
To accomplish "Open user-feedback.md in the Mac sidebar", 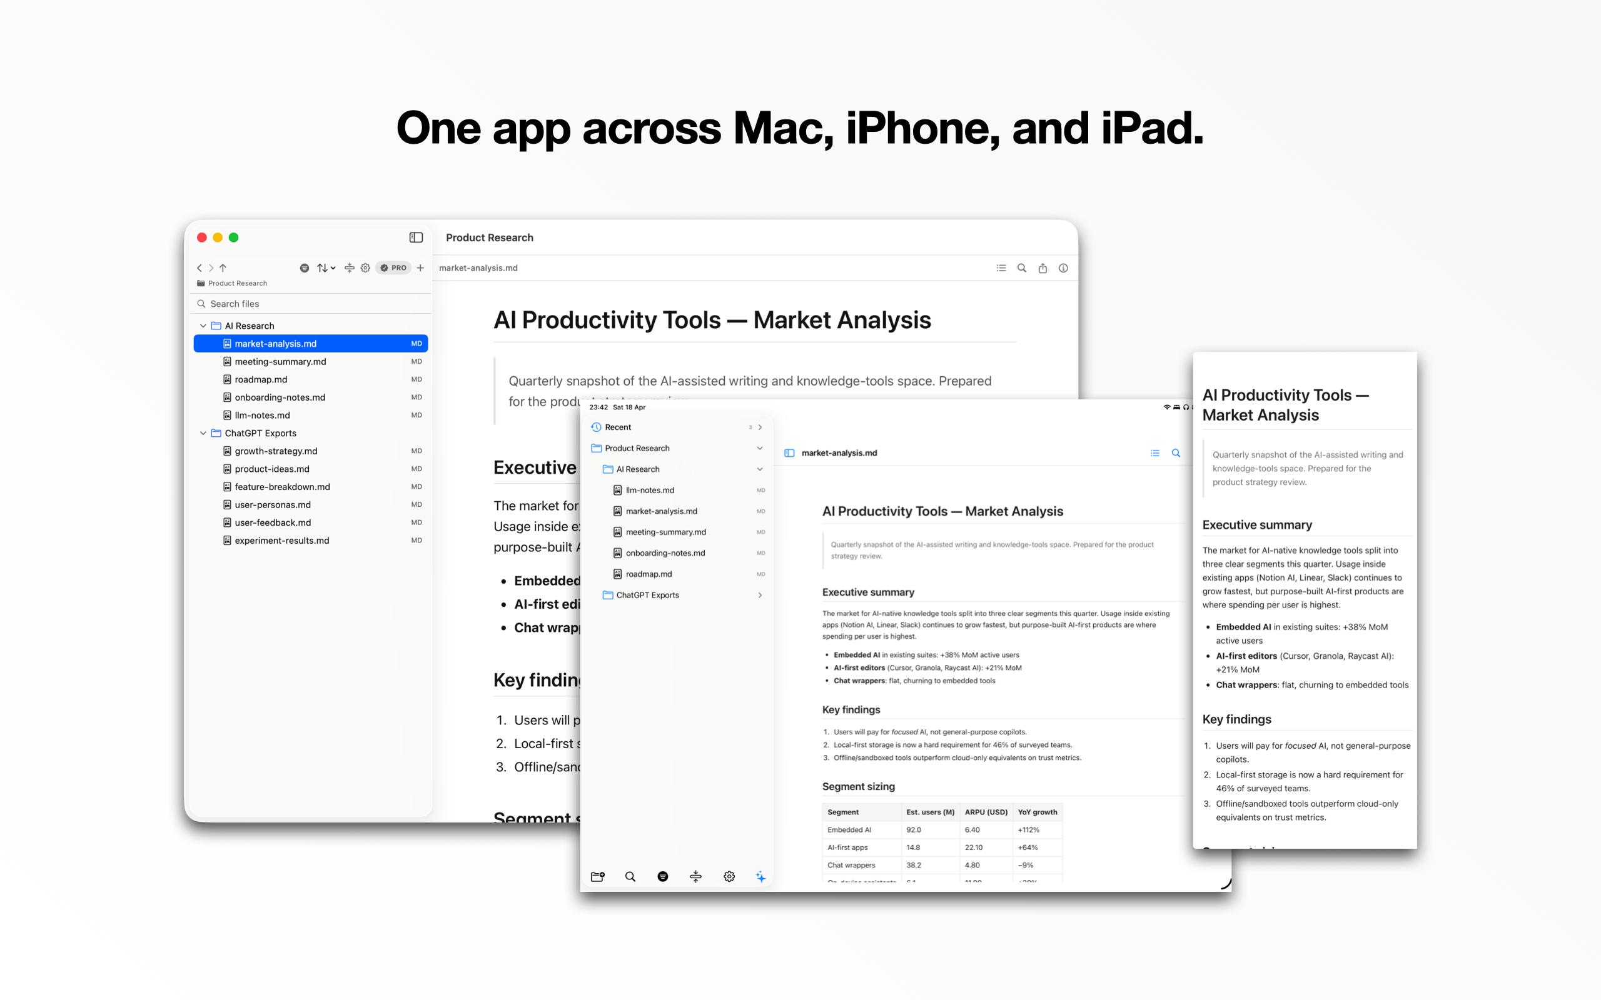I will (x=311, y=522).
